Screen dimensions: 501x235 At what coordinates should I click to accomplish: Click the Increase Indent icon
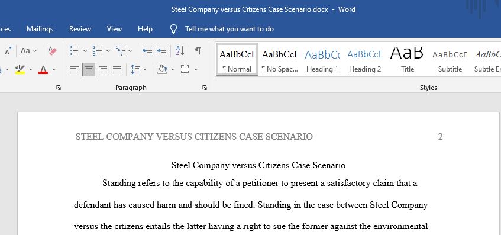[161, 50]
